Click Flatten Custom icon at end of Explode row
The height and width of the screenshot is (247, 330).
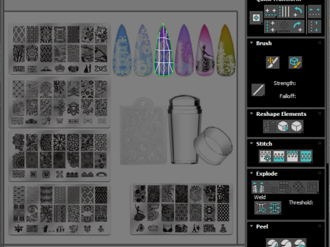[312, 187]
